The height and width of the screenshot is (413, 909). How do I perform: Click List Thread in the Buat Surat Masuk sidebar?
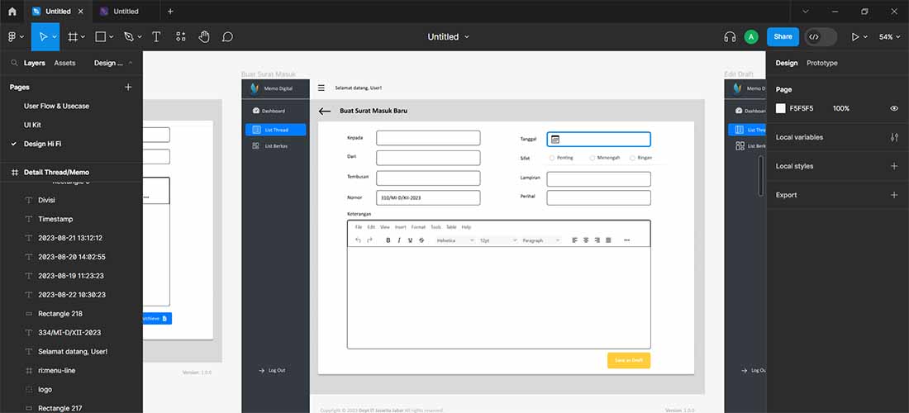pyautogui.click(x=275, y=130)
